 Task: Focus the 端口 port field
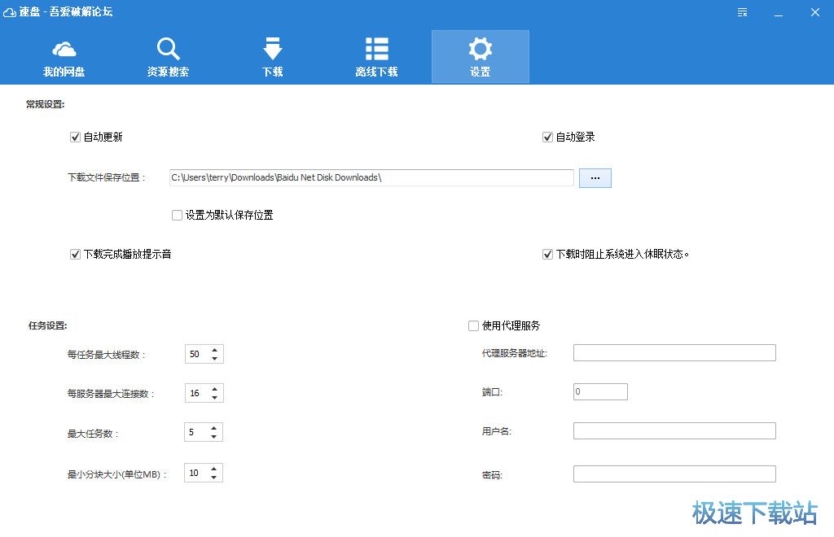600,392
